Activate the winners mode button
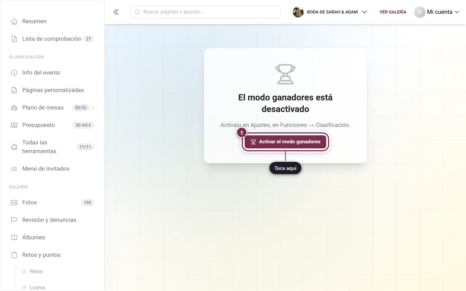Viewport: 466px width, 291px height. click(285, 142)
